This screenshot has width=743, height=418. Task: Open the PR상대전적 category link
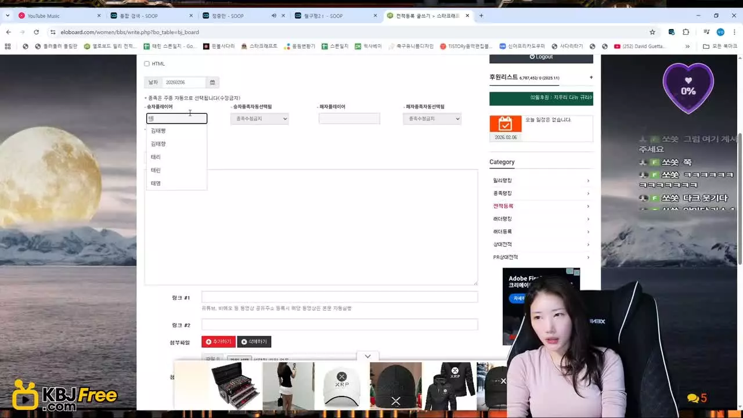pyautogui.click(x=506, y=257)
